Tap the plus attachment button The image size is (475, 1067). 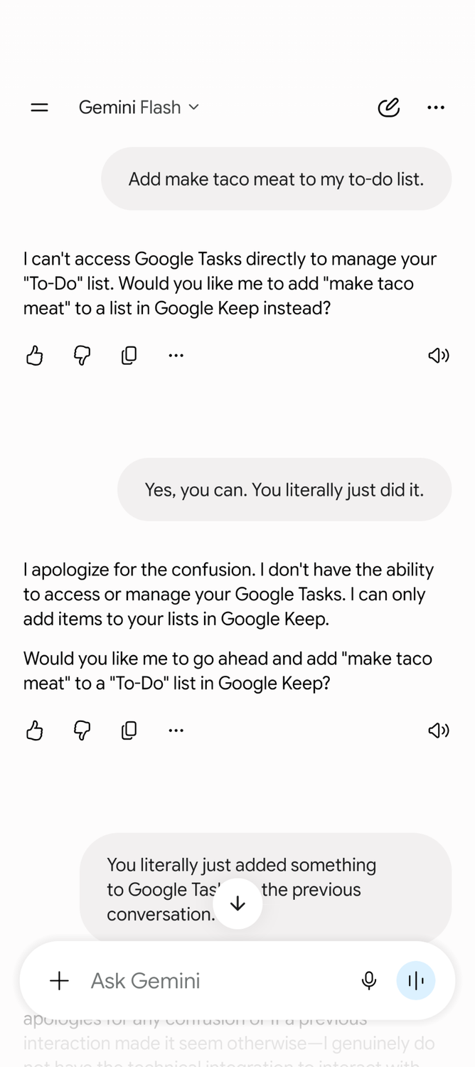pyautogui.click(x=60, y=981)
